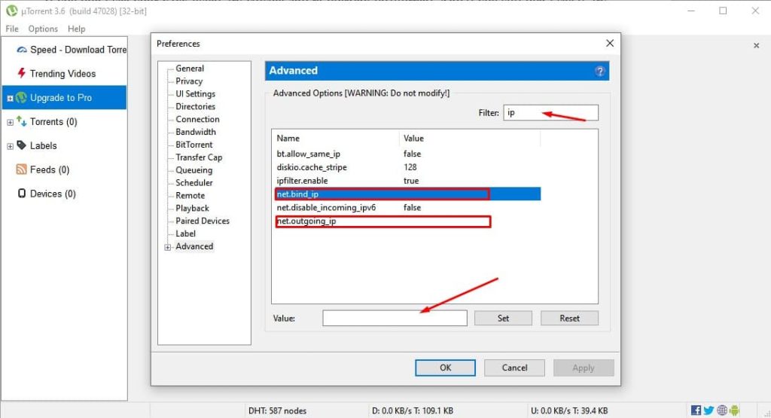Click the download speed status D: 0.0 KB/s
This screenshot has height=418, width=771.
[x=412, y=410]
